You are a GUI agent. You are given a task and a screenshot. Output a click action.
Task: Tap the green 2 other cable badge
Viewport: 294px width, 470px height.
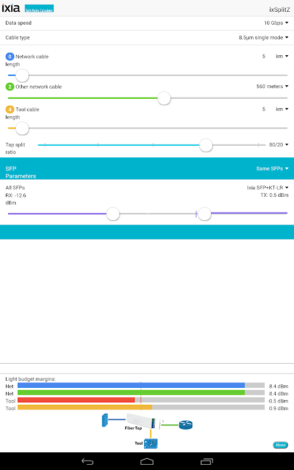[x=10, y=87]
